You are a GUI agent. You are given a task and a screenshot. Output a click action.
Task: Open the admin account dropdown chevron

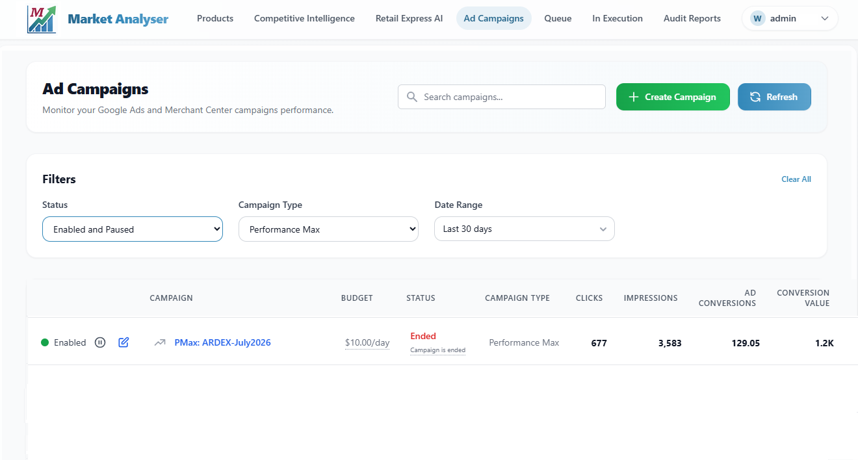coord(825,19)
